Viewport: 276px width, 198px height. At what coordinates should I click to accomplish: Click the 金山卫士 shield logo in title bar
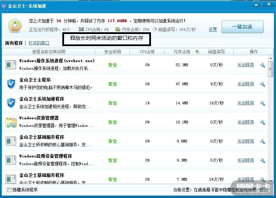click(4, 6)
